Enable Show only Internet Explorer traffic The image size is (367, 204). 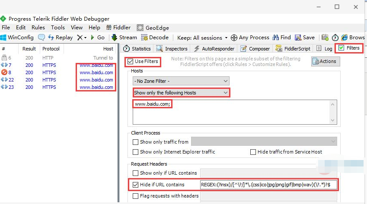[x=135, y=152]
